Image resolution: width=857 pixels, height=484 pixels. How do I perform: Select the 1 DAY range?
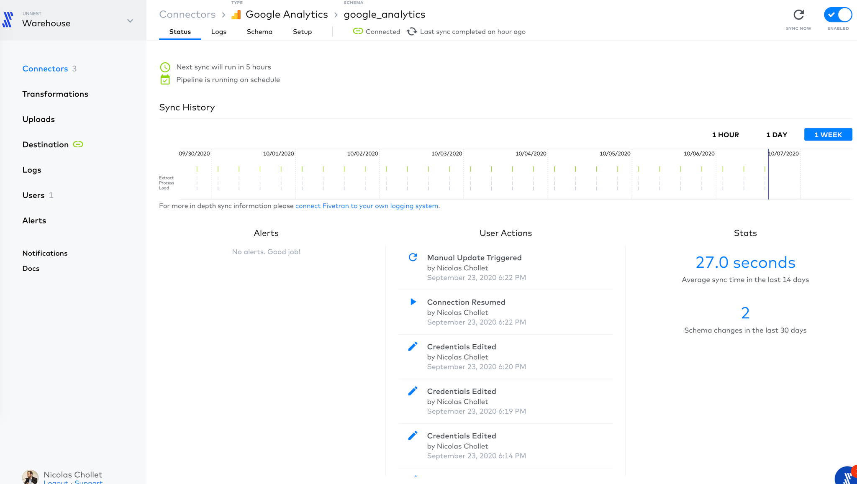777,135
